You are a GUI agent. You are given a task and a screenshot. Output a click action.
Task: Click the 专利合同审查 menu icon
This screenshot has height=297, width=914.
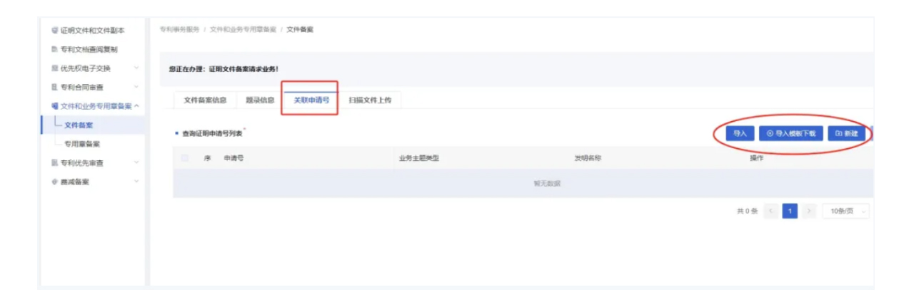coord(55,87)
